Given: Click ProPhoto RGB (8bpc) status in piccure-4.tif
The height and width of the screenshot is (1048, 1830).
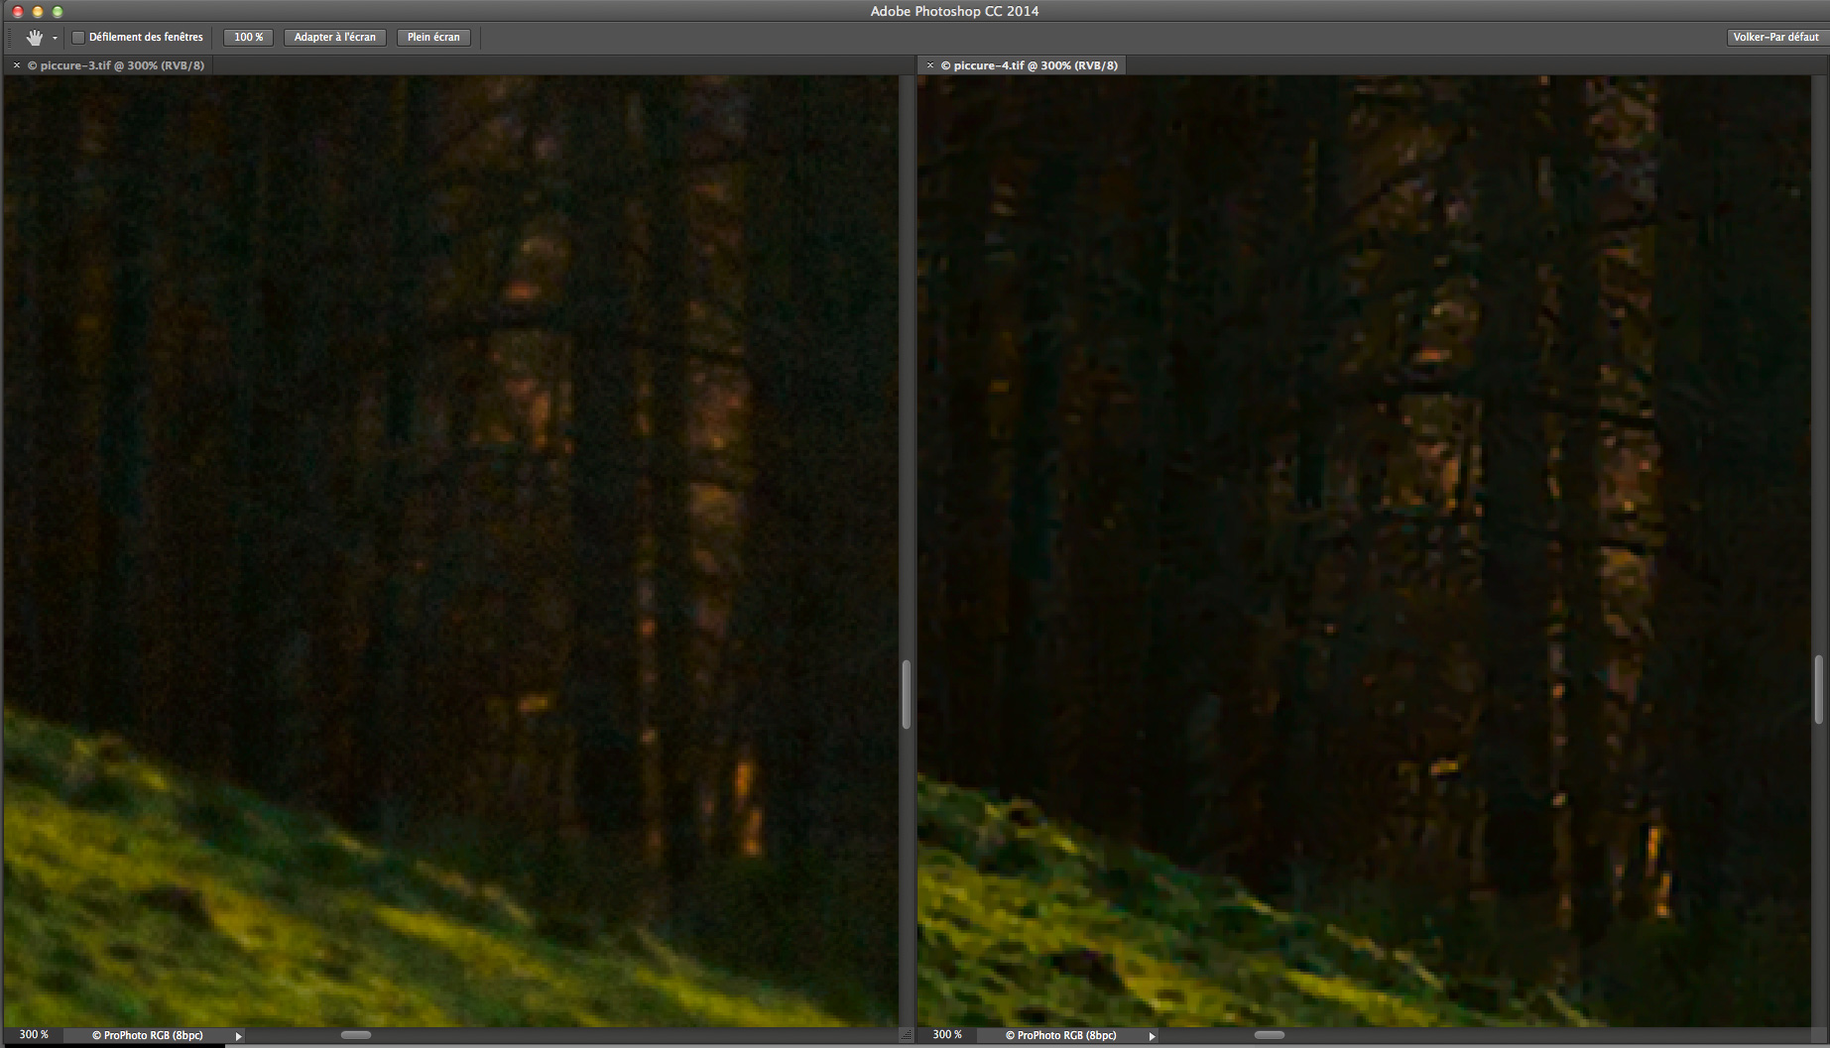Looking at the screenshot, I should coord(1061,1035).
